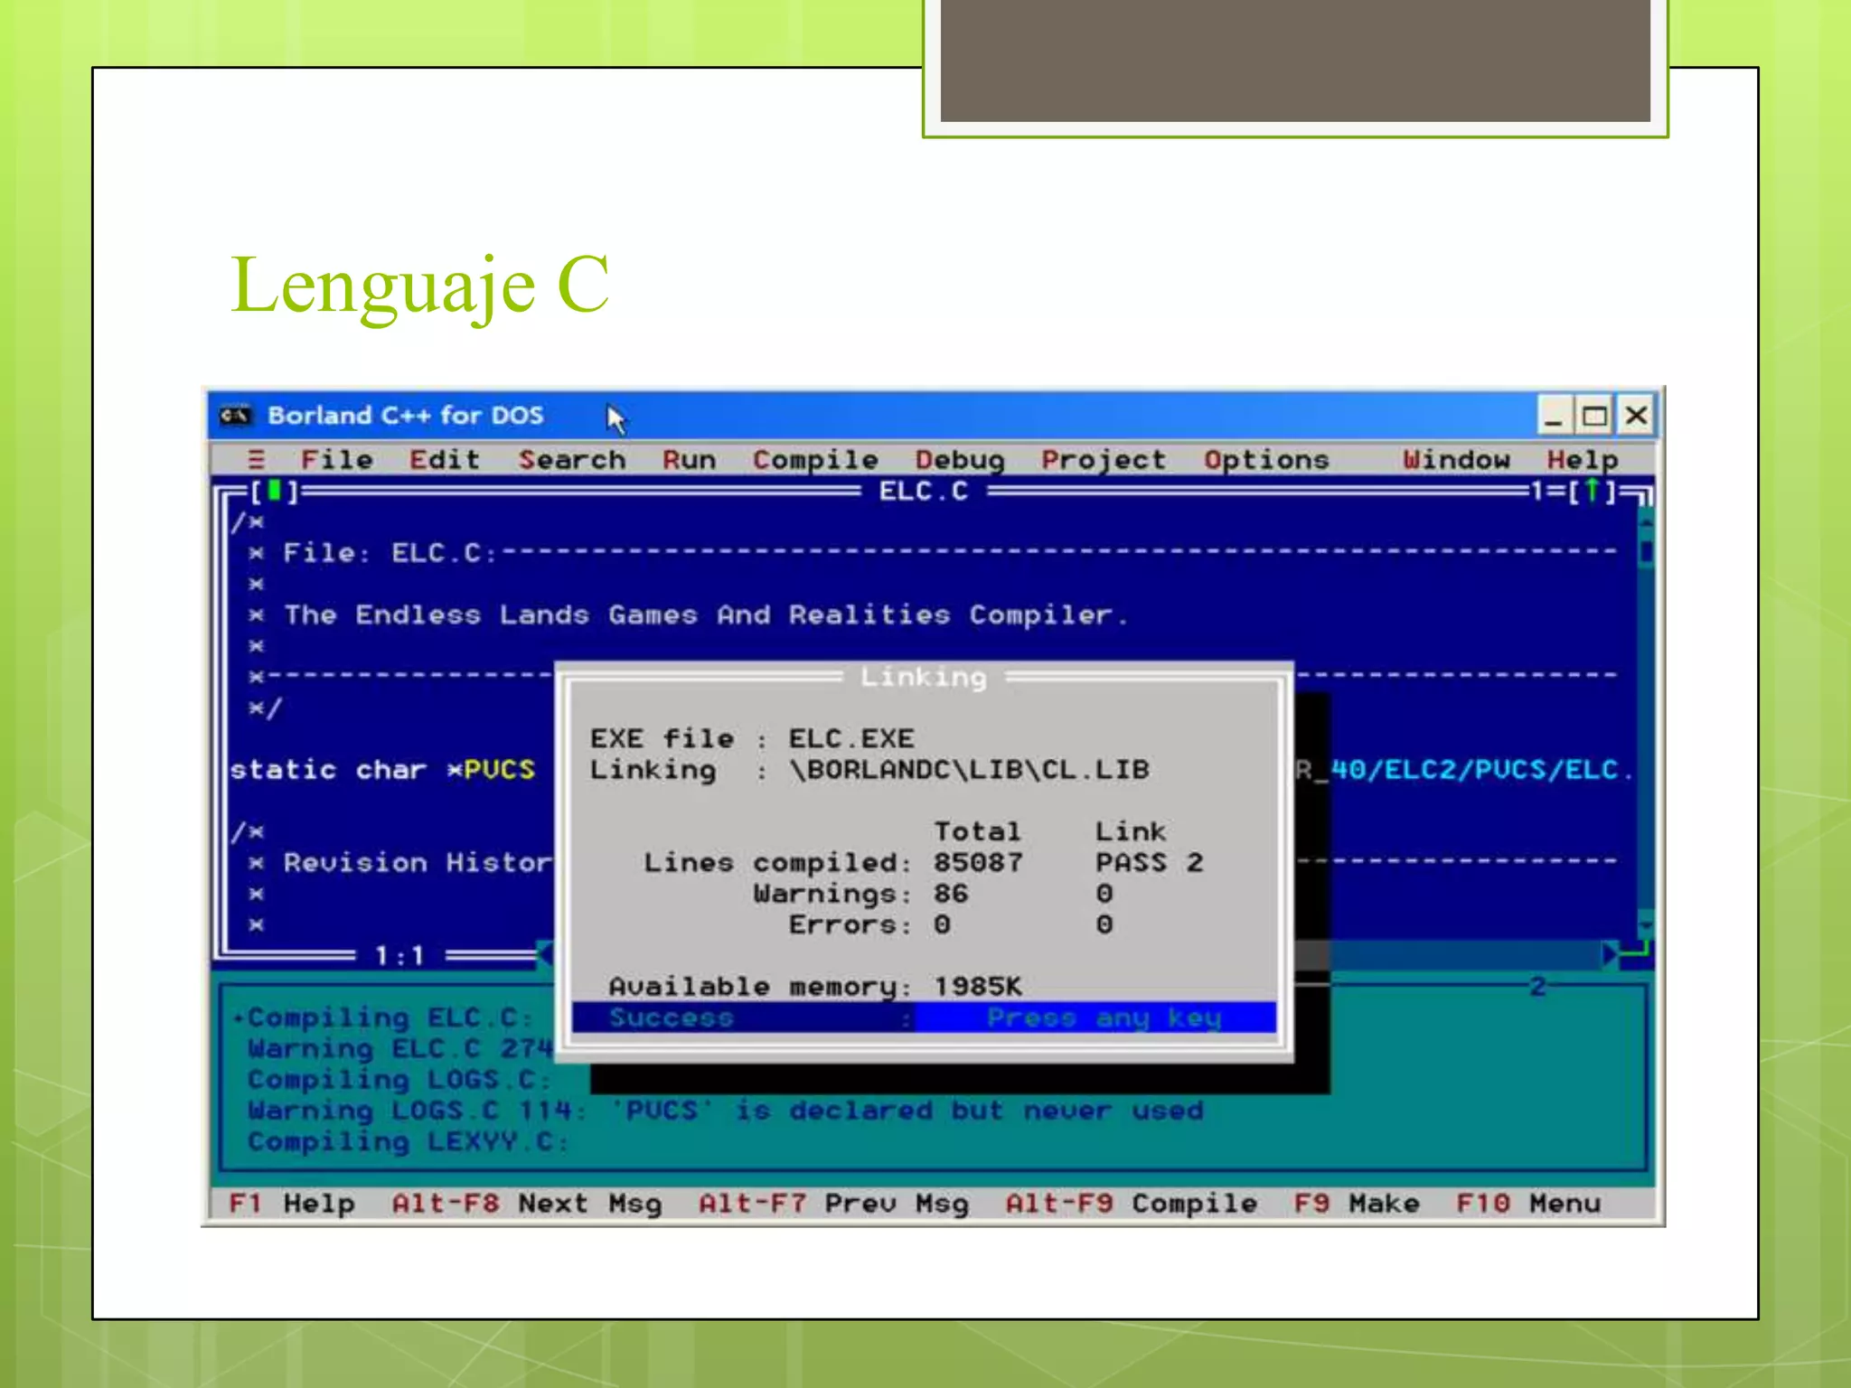The height and width of the screenshot is (1388, 1851).
Task: Select the LOGS.C warning message line
Action: coord(723,1111)
